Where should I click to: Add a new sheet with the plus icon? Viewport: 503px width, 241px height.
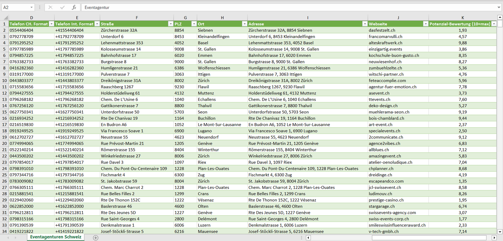click(x=96, y=238)
